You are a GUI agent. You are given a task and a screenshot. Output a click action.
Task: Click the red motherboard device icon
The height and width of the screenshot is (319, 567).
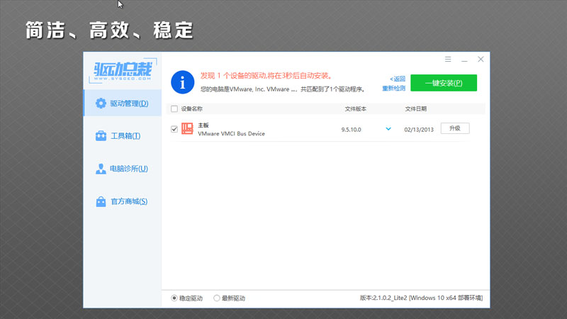point(187,128)
